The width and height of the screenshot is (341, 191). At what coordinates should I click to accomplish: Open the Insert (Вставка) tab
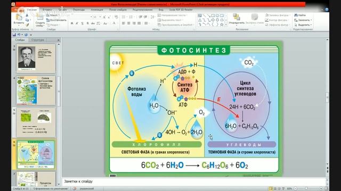[47, 10]
